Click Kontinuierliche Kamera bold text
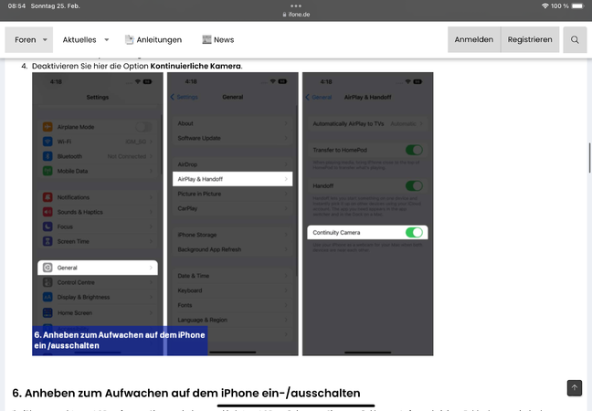This screenshot has width=592, height=411. pyautogui.click(x=196, y=66)
